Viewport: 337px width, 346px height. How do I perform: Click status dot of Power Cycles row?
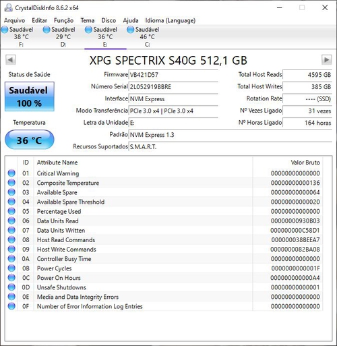[11, 268]
